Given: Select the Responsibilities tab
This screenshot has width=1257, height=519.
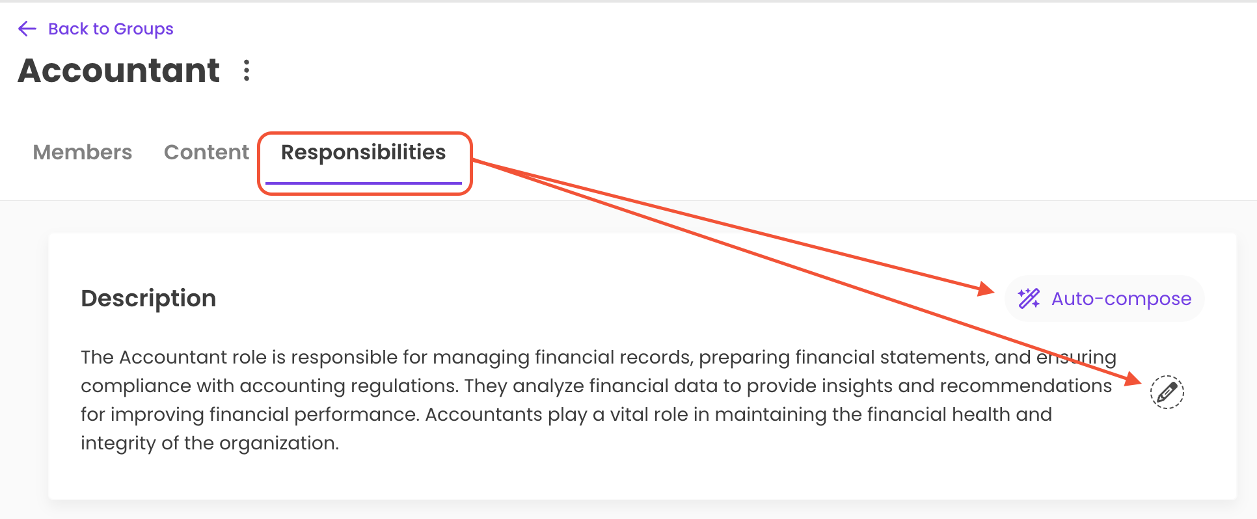Looking at the screenshot, I should click(363, 152).
